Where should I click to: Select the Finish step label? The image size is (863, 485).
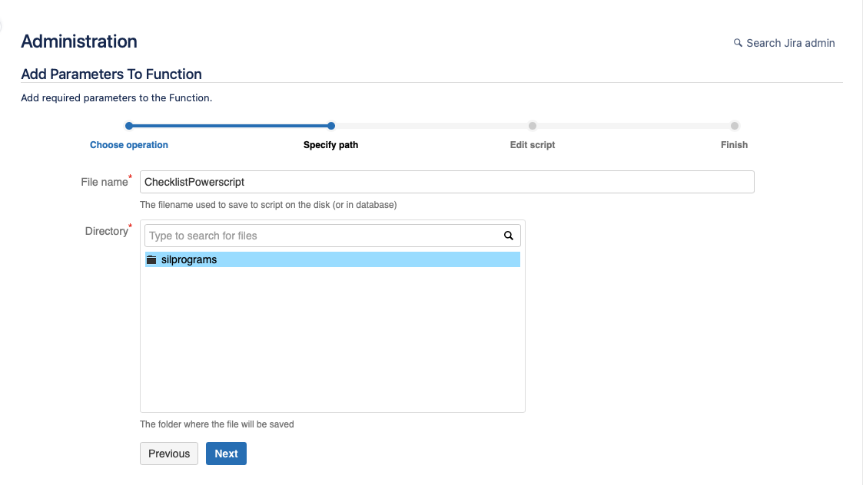coord(734,144)
